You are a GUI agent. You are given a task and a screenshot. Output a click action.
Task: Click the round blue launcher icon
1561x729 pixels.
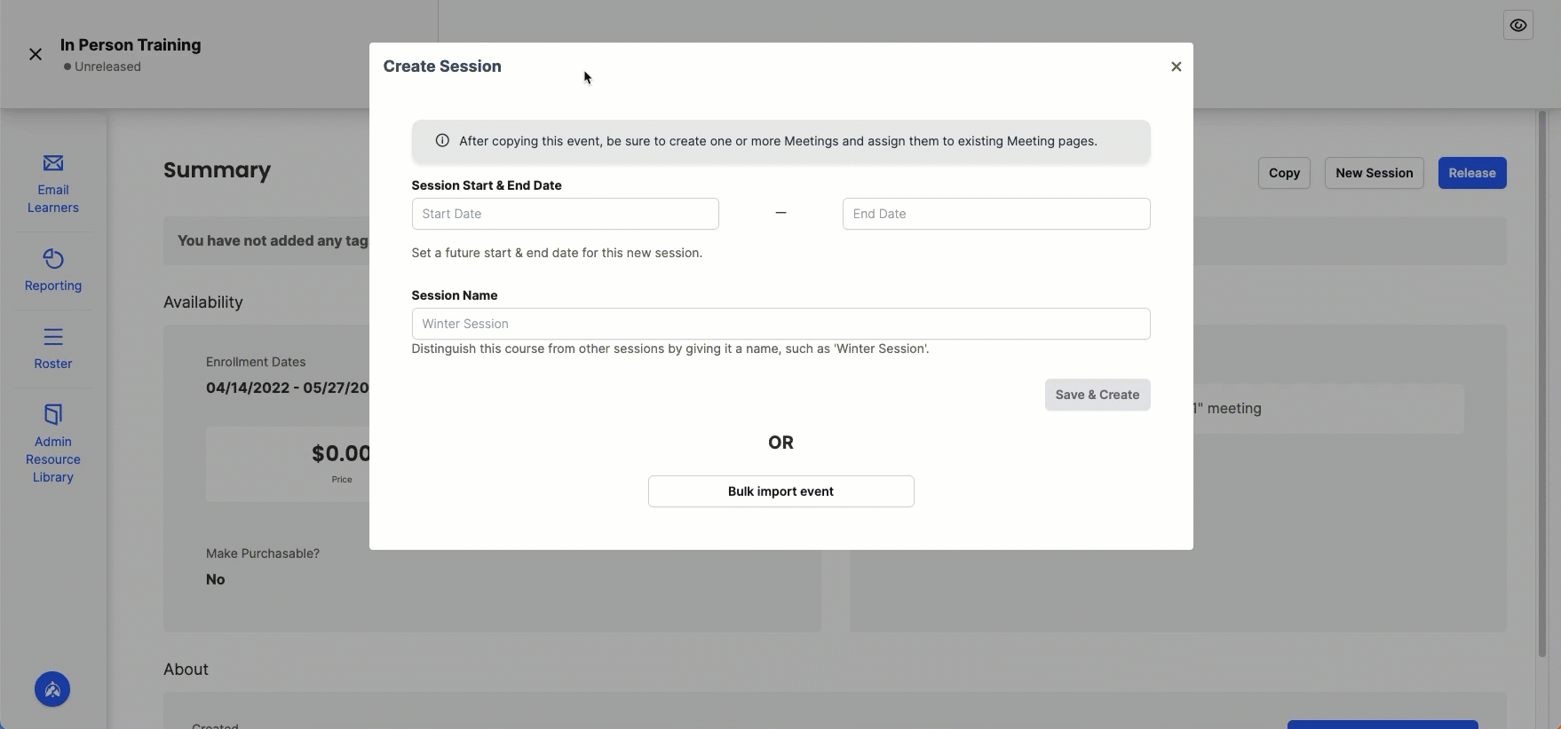click(x=52, y=689)
